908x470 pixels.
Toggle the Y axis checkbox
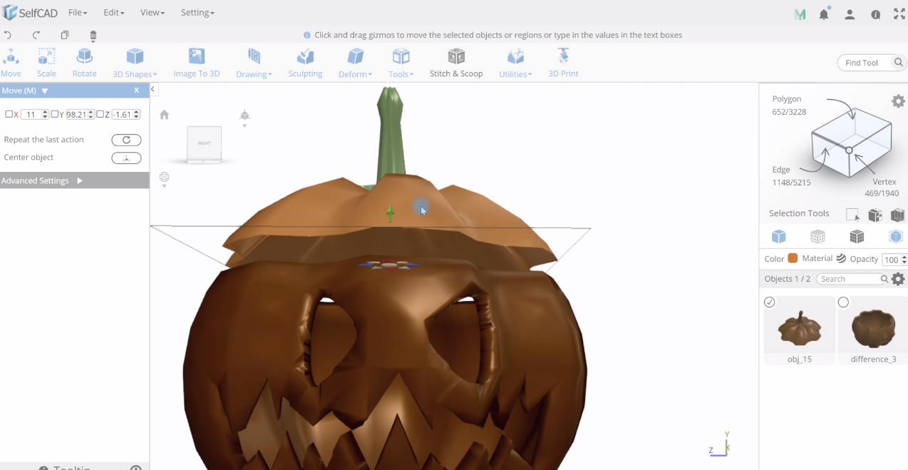tap(54, 114)
